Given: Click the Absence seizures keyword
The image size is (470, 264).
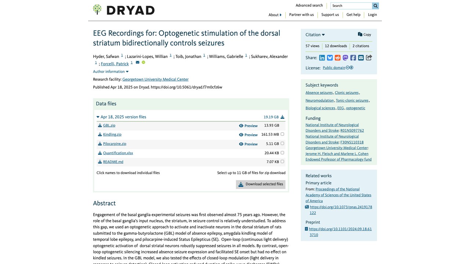Looking at the screenshot, I should (x=319, y=93).
